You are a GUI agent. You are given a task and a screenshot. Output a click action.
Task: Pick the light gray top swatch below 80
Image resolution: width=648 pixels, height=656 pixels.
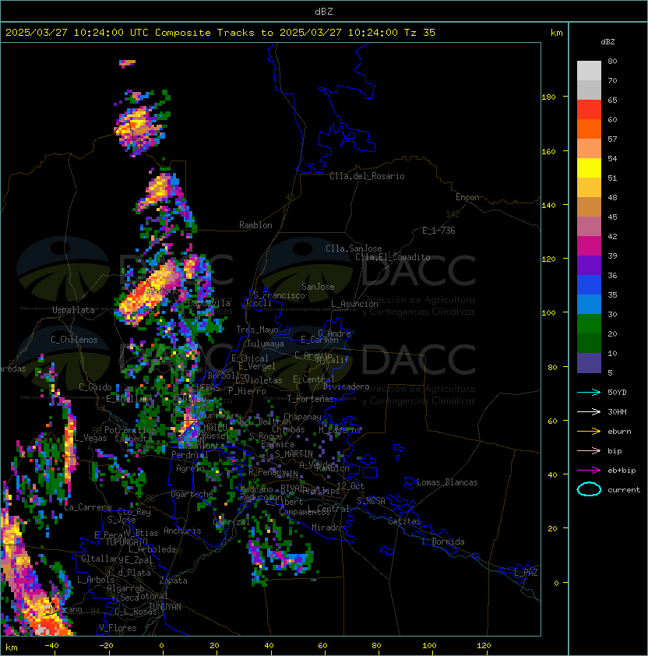(x=589, y=71)
